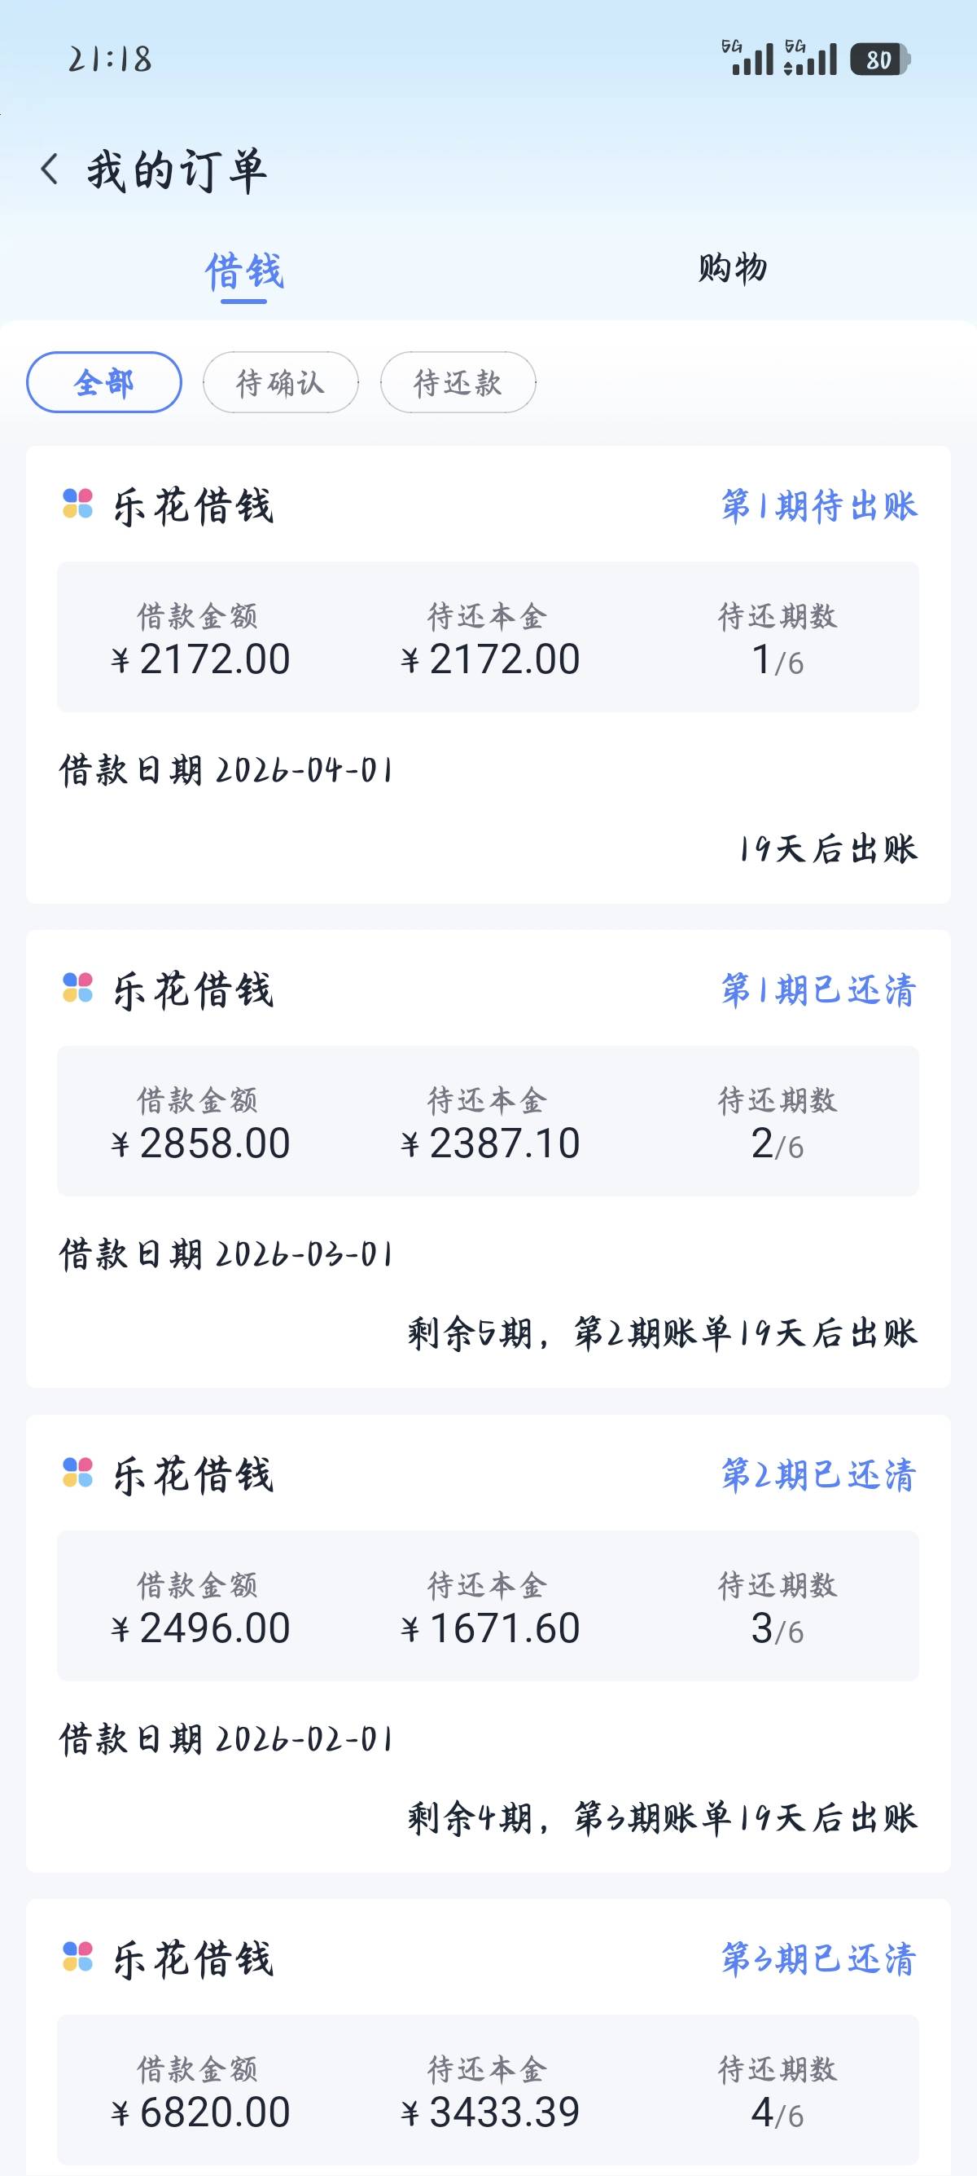977x2176 pixels.
Task: Switch to the 购物 tab
Action: coord(732,269)
